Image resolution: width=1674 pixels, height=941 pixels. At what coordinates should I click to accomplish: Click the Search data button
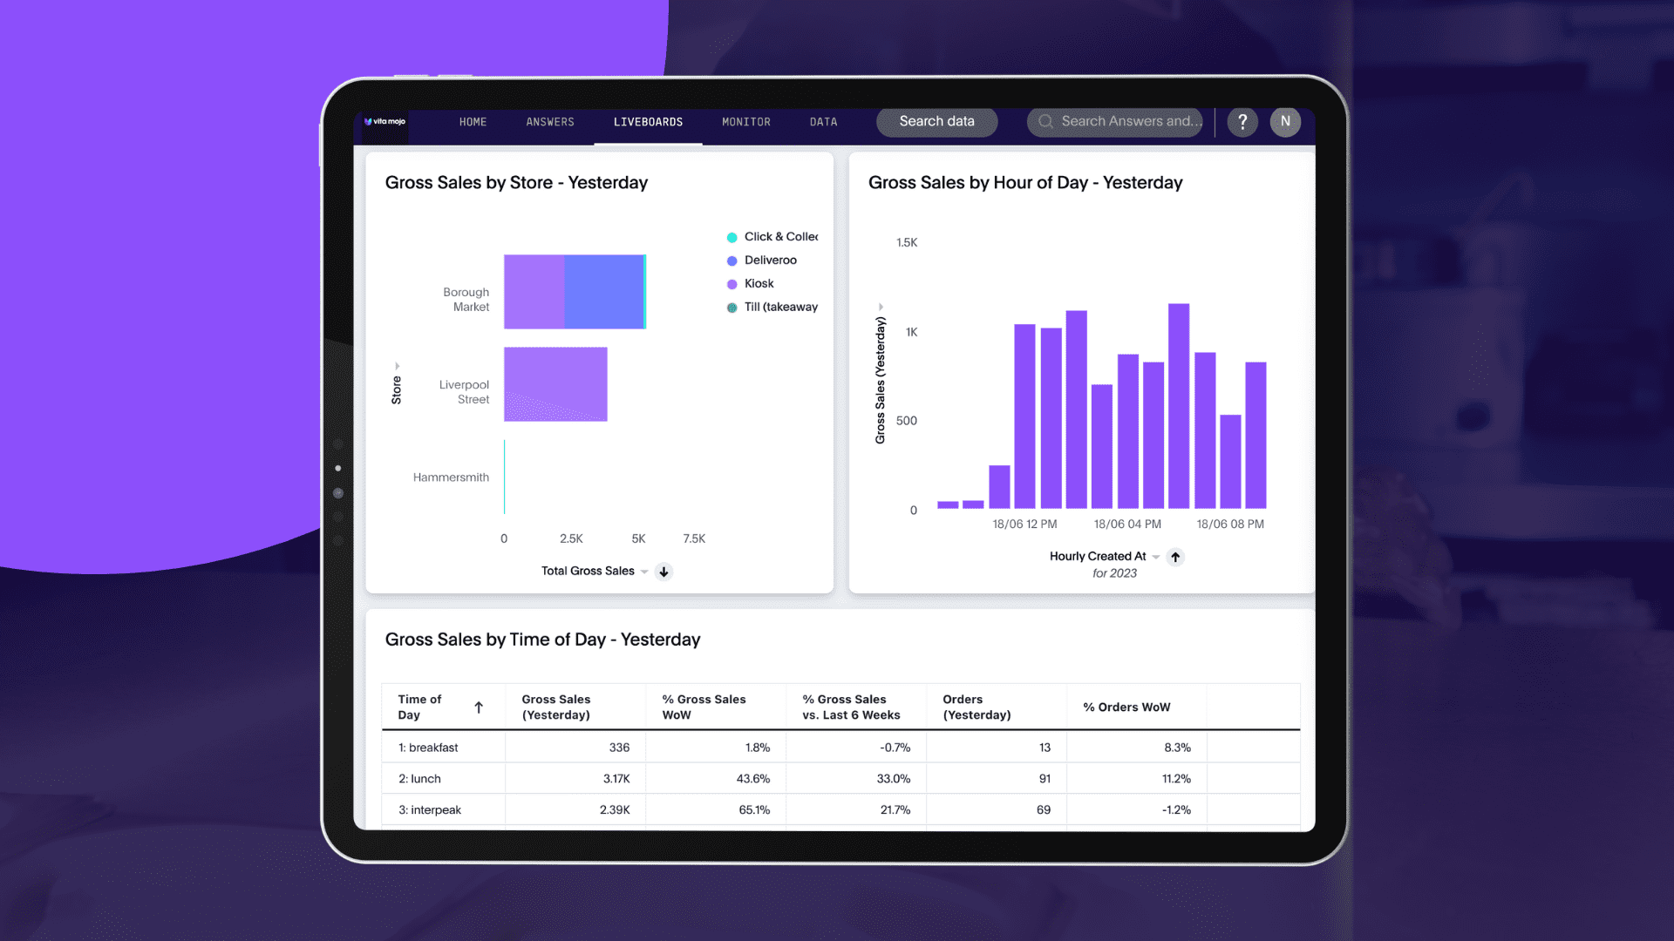[x=936, y=122]
